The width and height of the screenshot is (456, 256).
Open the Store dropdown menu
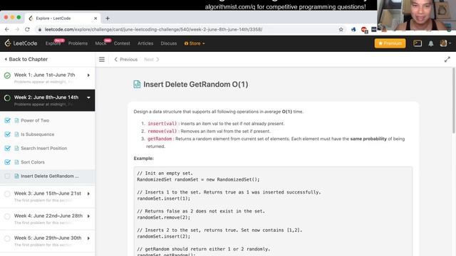(195, 43)
